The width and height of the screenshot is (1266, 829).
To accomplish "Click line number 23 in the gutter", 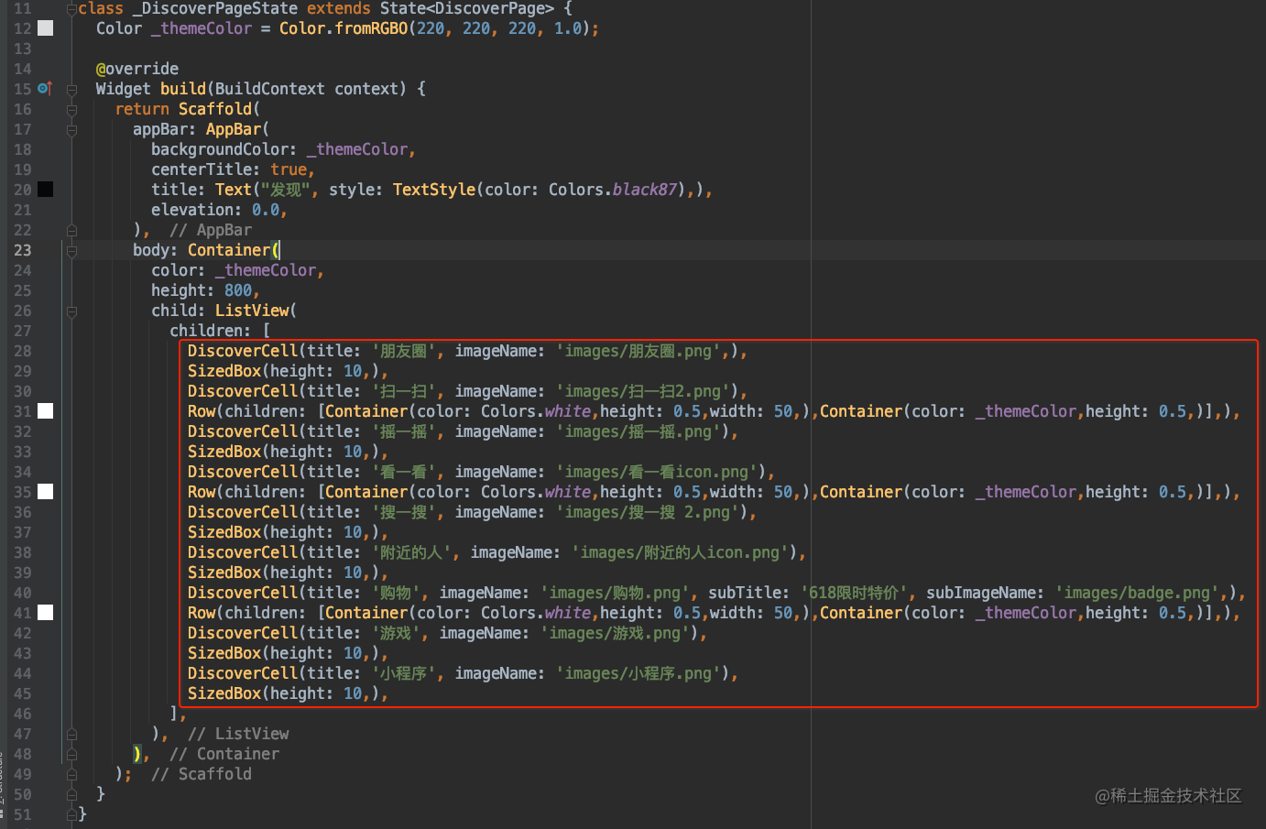I will [x=22, y=250].
